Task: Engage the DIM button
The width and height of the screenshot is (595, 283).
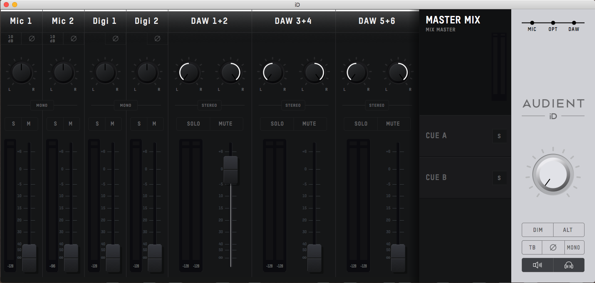Action: click(x=537, y=230)
